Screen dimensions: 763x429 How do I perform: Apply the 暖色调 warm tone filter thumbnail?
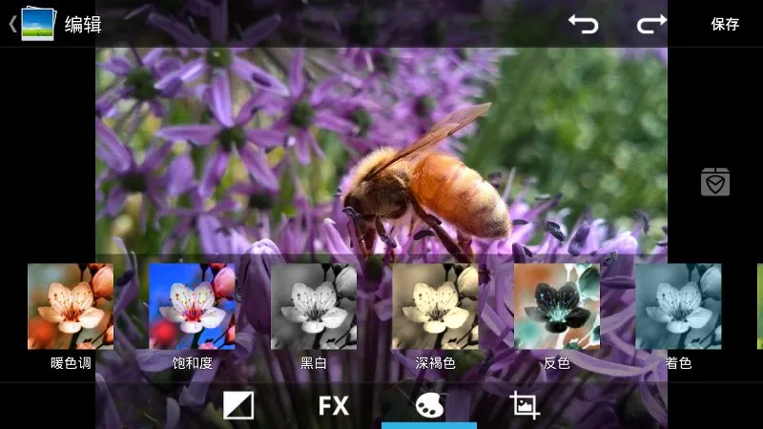click(x=71, y=306)
